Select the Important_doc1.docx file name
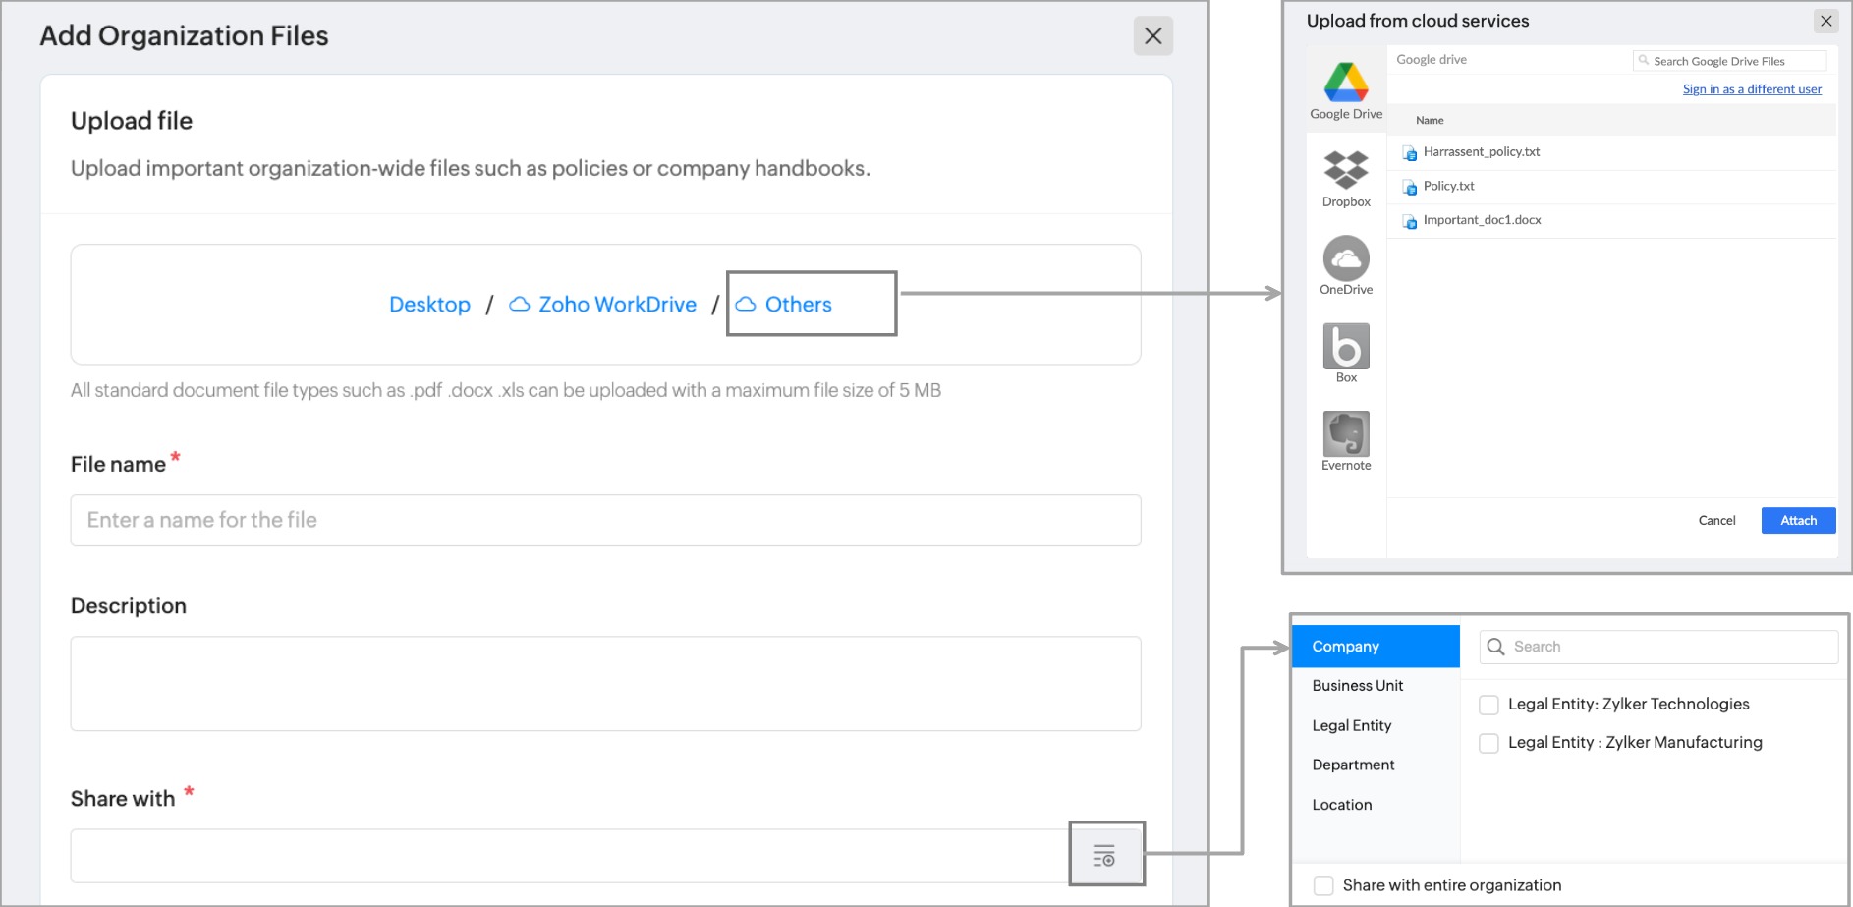 click(x=1483, y=220)
